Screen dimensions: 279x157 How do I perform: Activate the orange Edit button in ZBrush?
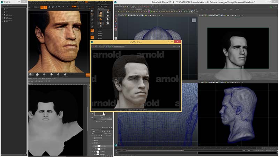click(x=42, y=7)
